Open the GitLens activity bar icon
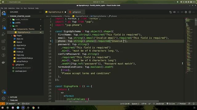 click(3, 55)
